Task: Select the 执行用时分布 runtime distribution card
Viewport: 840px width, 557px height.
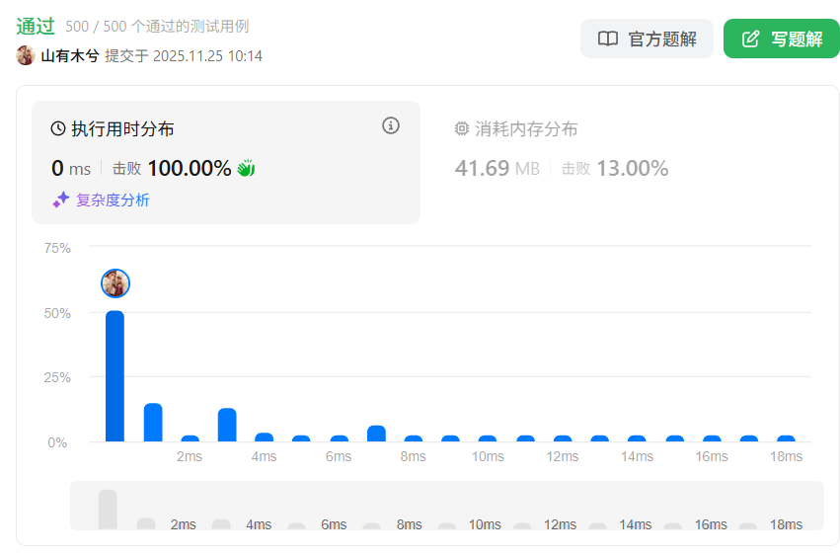Action: click(x=225, y=162)
